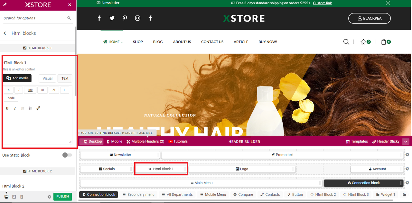Open the shopping cart bag icon
The image size is (412, 203).
383,42
